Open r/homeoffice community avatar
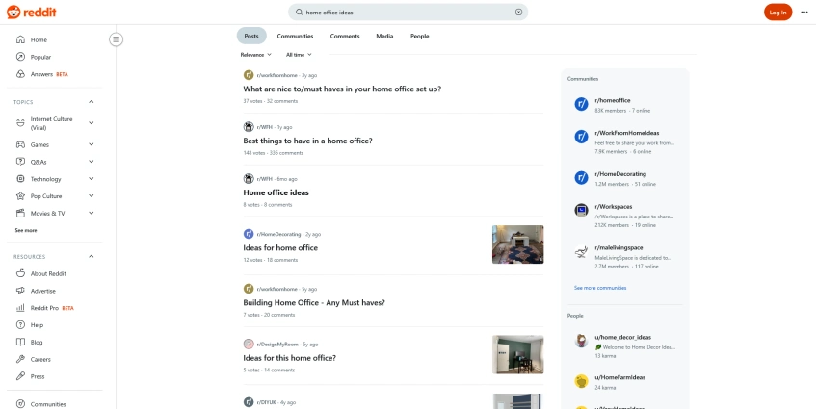Screen dimensions: 816x409 point(581,104)
